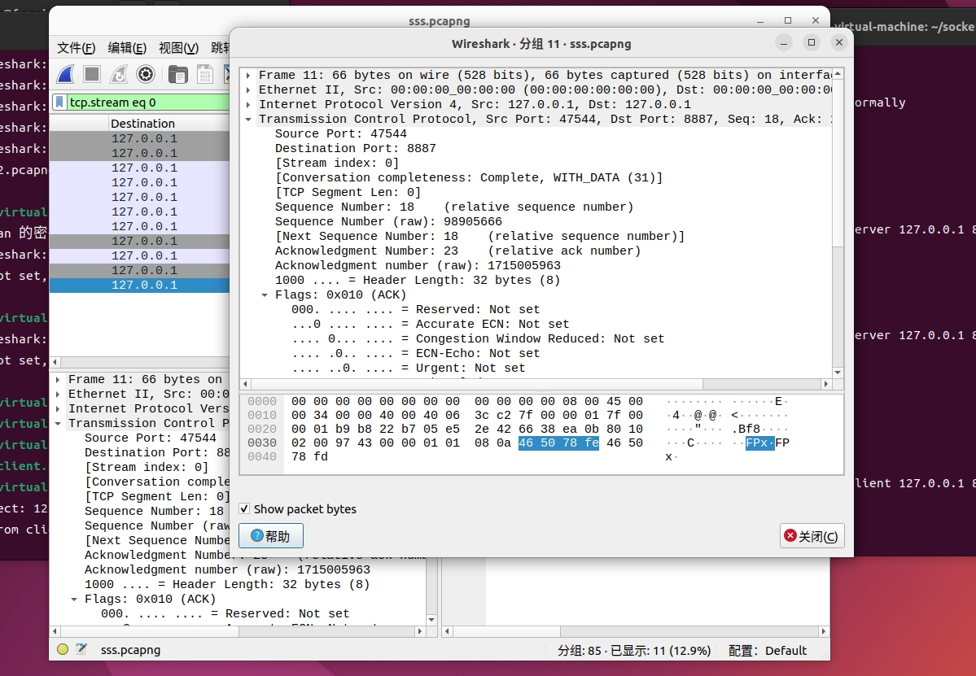The image size is (976, 676).
Task: Click highlighted hex bytes 46 50 78 fe
Action: click(x=558, y=443)
